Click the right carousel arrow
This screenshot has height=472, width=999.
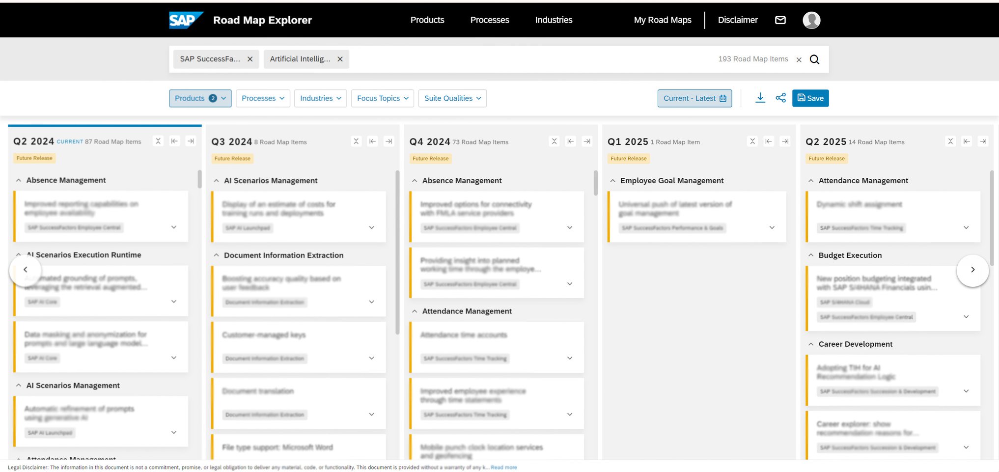[x=973, y=270]
